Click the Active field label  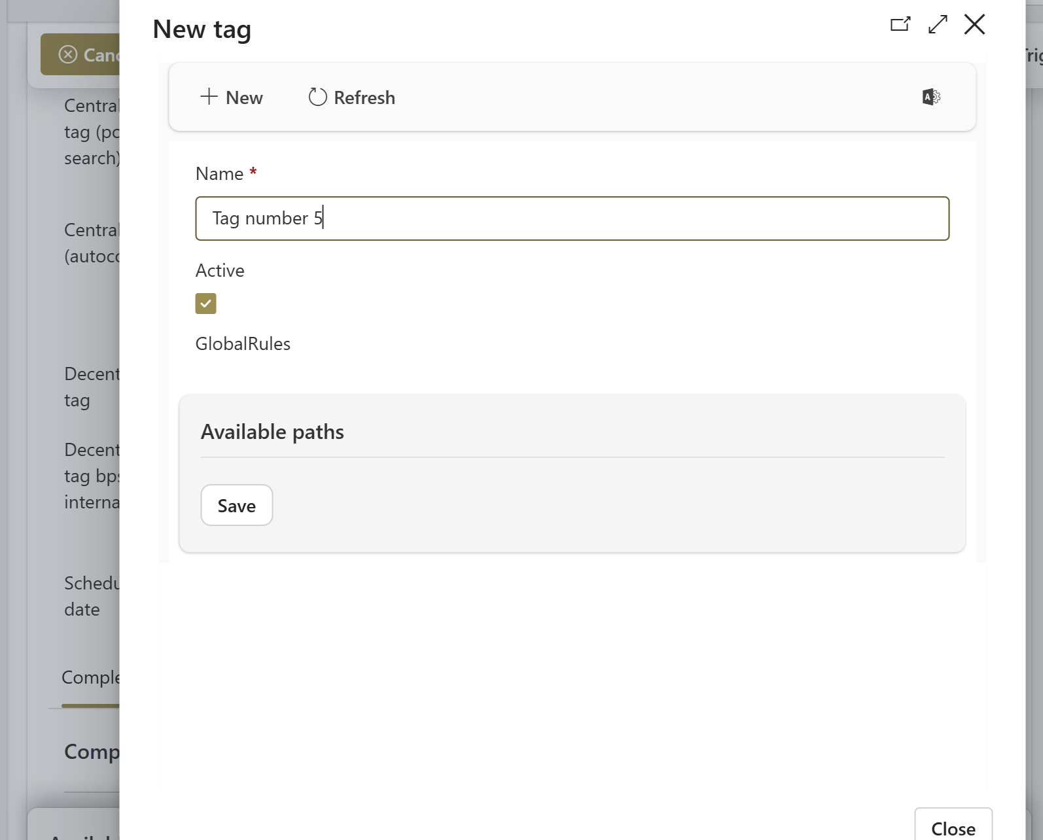coord(220,270)
